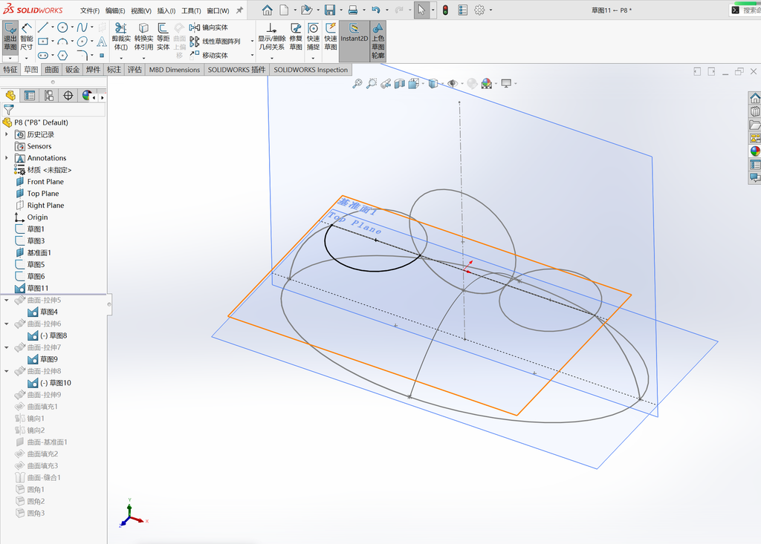The image size is (761, 544).
Task: Toggle the Hide/Show Items eye icon
Action: coord(453,83)
